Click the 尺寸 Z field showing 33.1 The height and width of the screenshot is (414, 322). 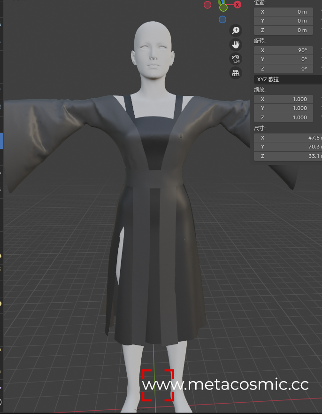[288, 156]
